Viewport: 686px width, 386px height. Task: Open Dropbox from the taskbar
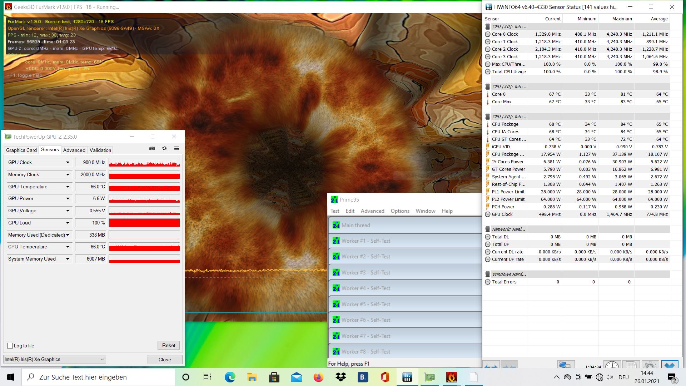pos(341,377)
